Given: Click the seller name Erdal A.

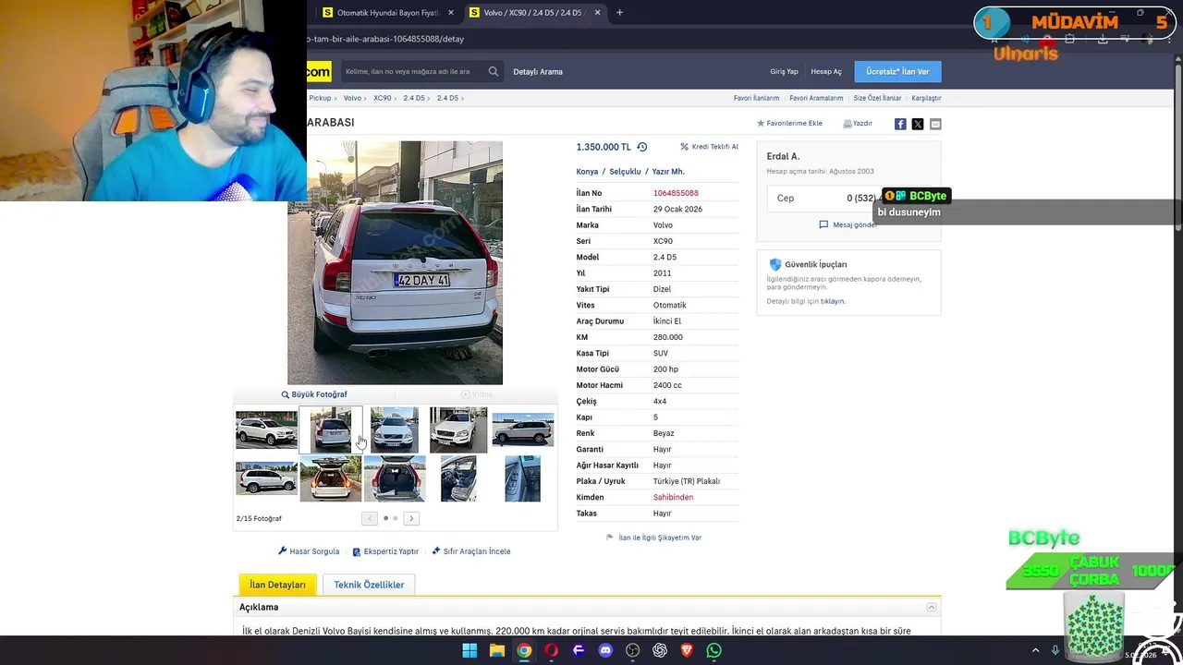Looking at the screenshot, I should coord(783,156).
